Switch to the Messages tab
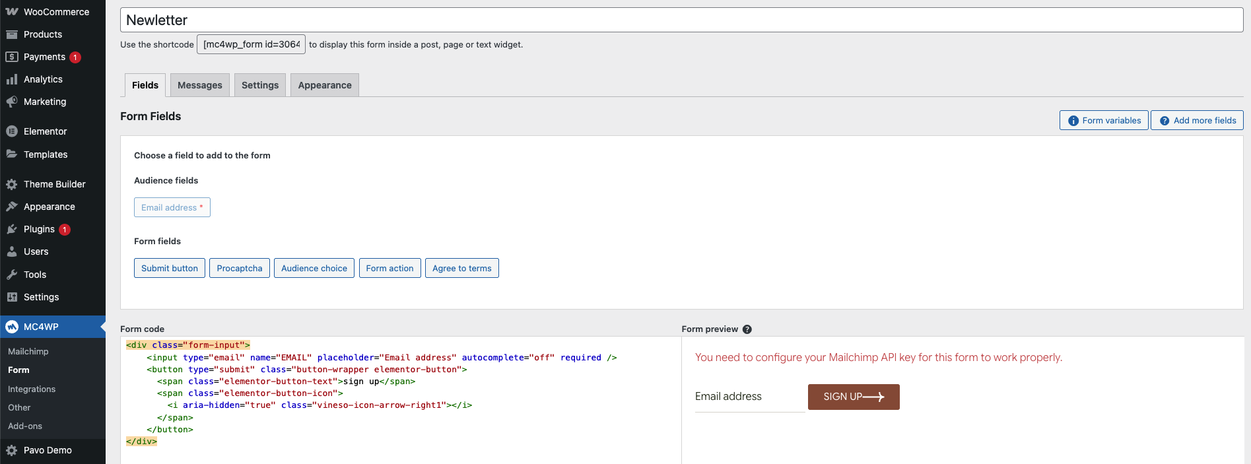The width and height of the screenshot is (1251, 464). point(199,85)
